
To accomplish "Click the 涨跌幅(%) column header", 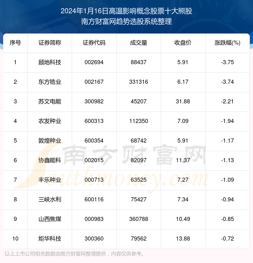I will 227,43.
